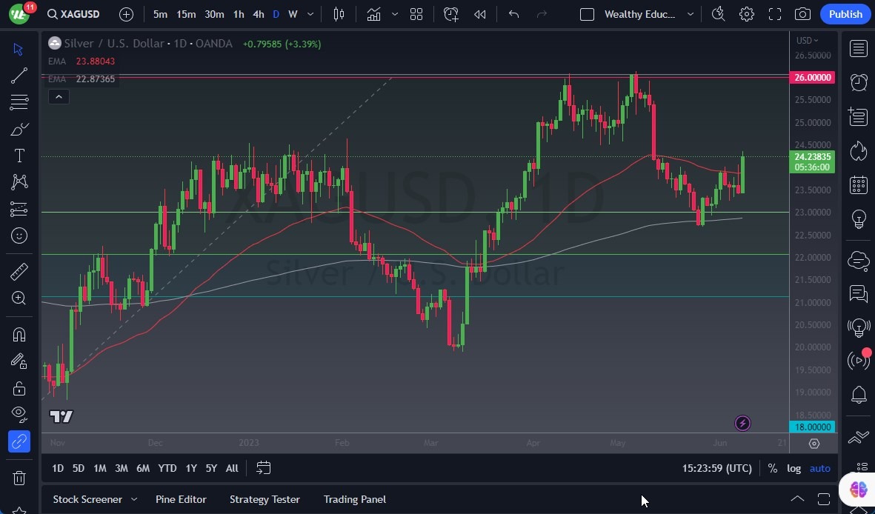Switch to the 4h timeframe
Image resolution: width=875 pixels, height=514 pixels.
[259, 14]
